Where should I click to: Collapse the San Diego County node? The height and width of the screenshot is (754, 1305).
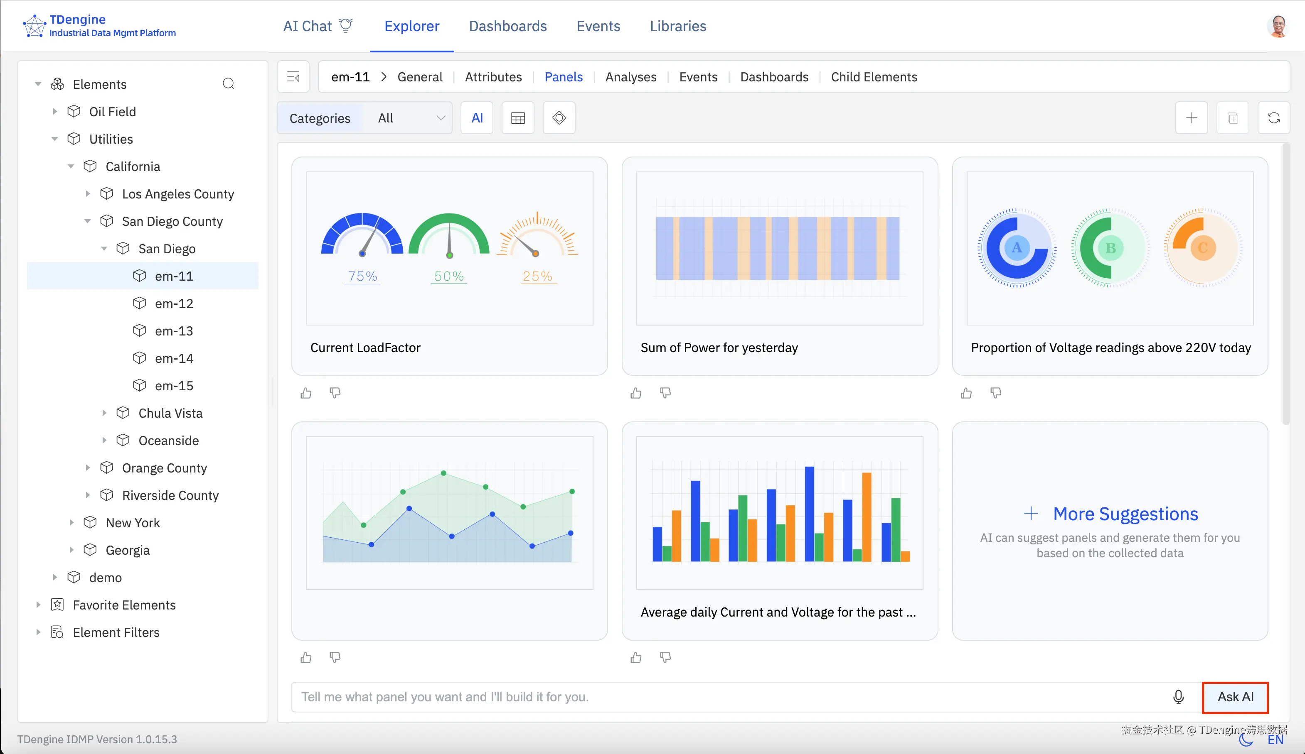[x=88, y=221]
